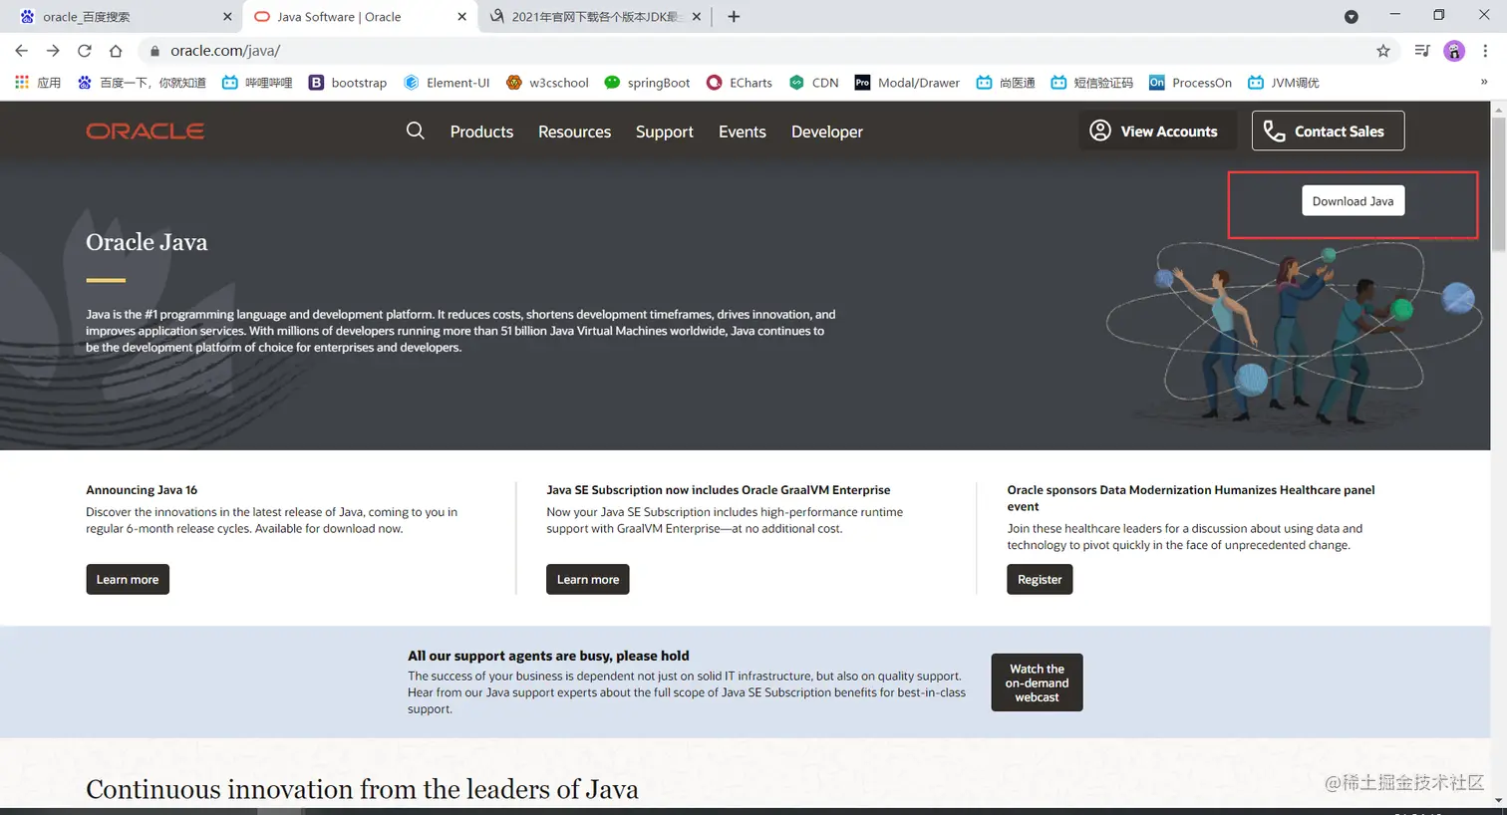
Task: Open the 短信验证码 bookmark
Action: 1091,83
